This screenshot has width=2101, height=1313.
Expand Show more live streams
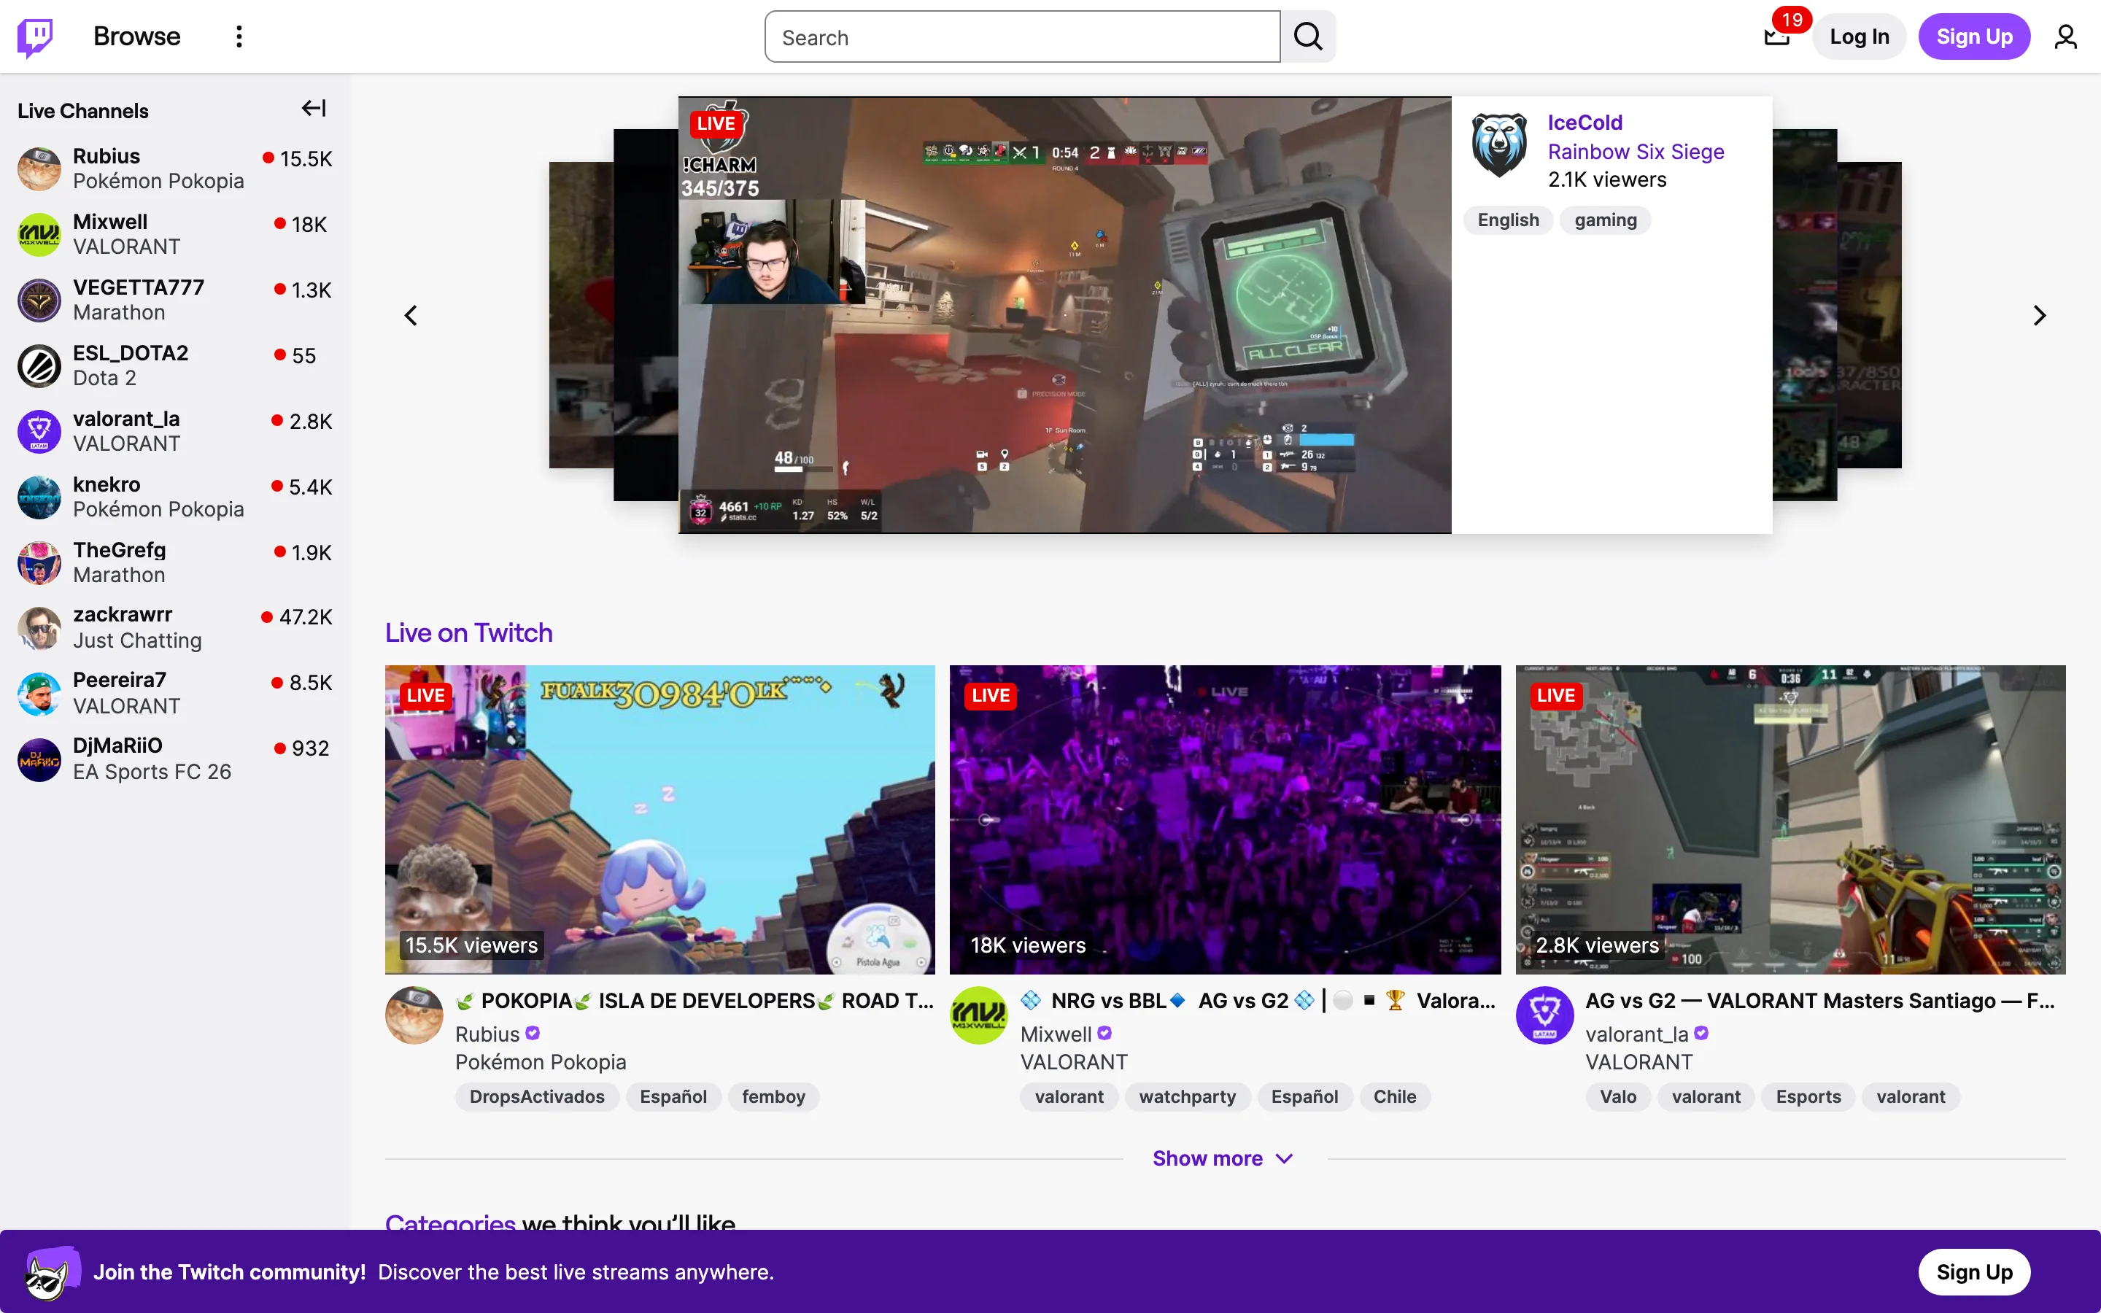click(1223, 1158)
